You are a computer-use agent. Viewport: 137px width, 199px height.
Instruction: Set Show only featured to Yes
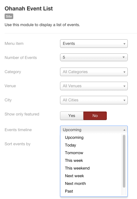[72, 115]
